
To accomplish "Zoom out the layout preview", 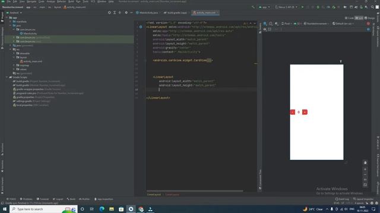I will (365, 175).
